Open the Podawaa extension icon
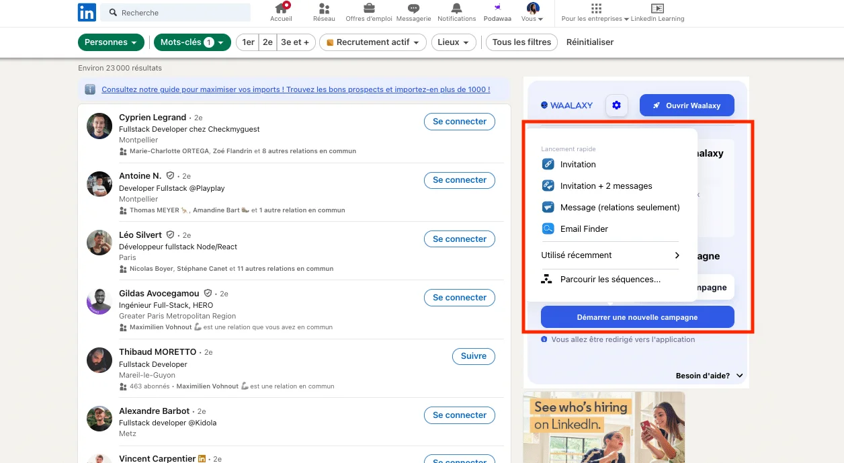 (497, 7)
